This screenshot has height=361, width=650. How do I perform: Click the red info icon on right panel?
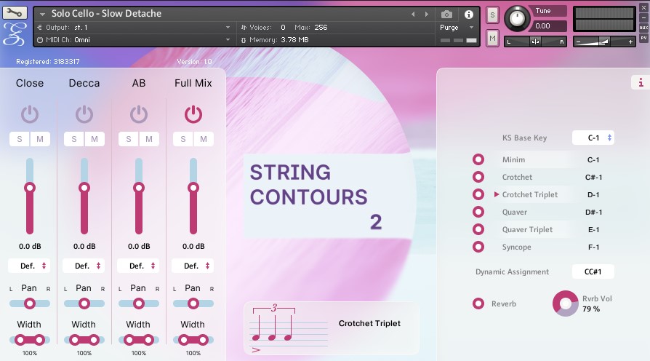(x=641, y=82)
